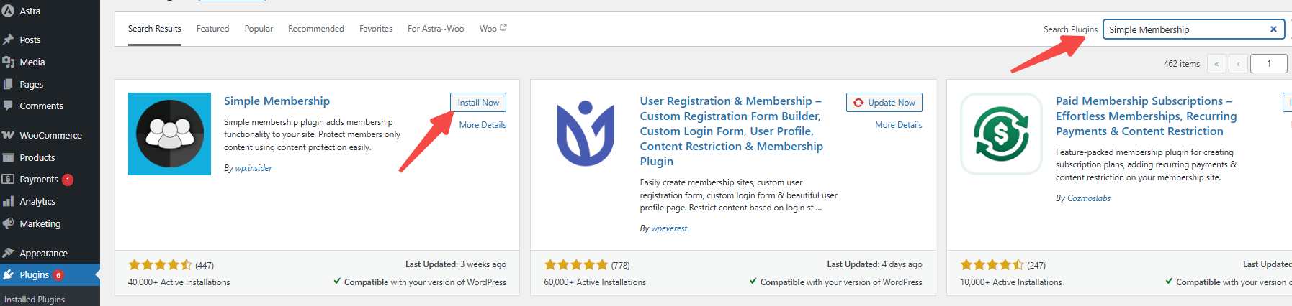The width and height of the screenshot is (1292, 306).
Task: Open the Recommended plugins tab
Action: click(x=315, y=29)
